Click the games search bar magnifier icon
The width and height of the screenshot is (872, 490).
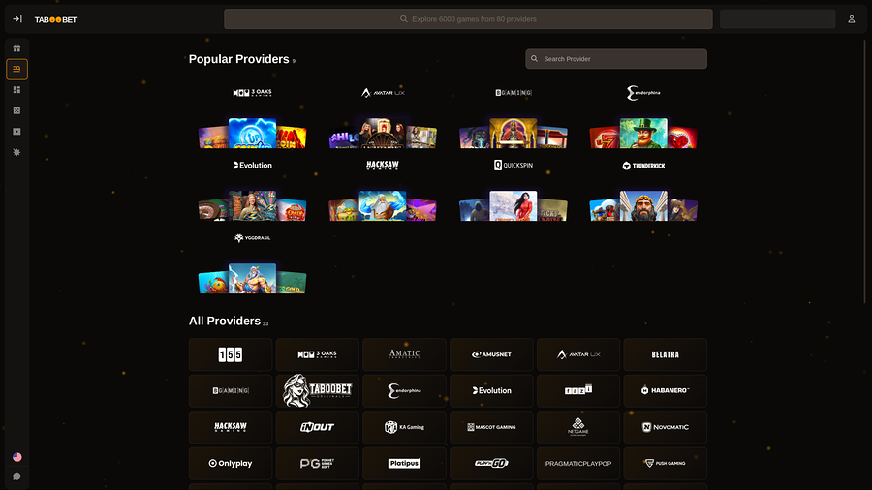(x=404, y=19)
